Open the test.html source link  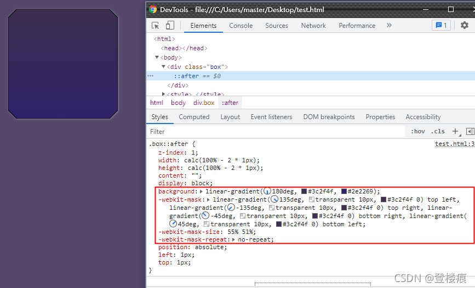coord(455,144)
